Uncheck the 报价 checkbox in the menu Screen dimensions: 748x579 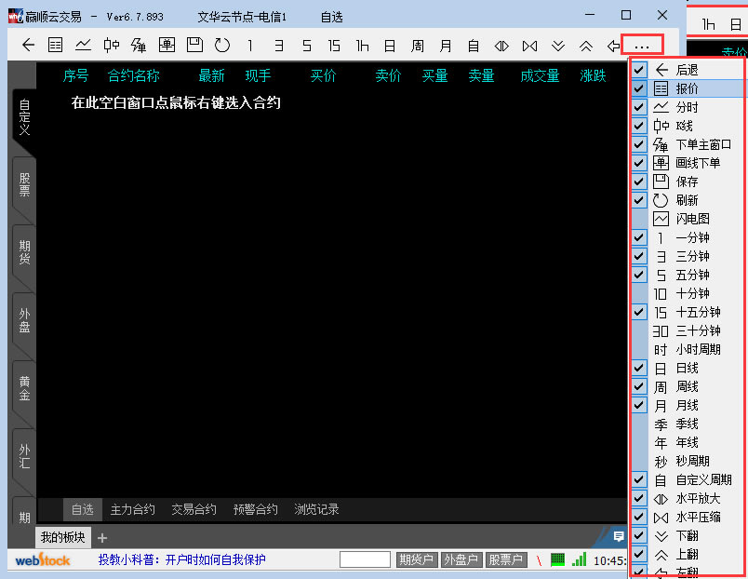coord(639,88)
